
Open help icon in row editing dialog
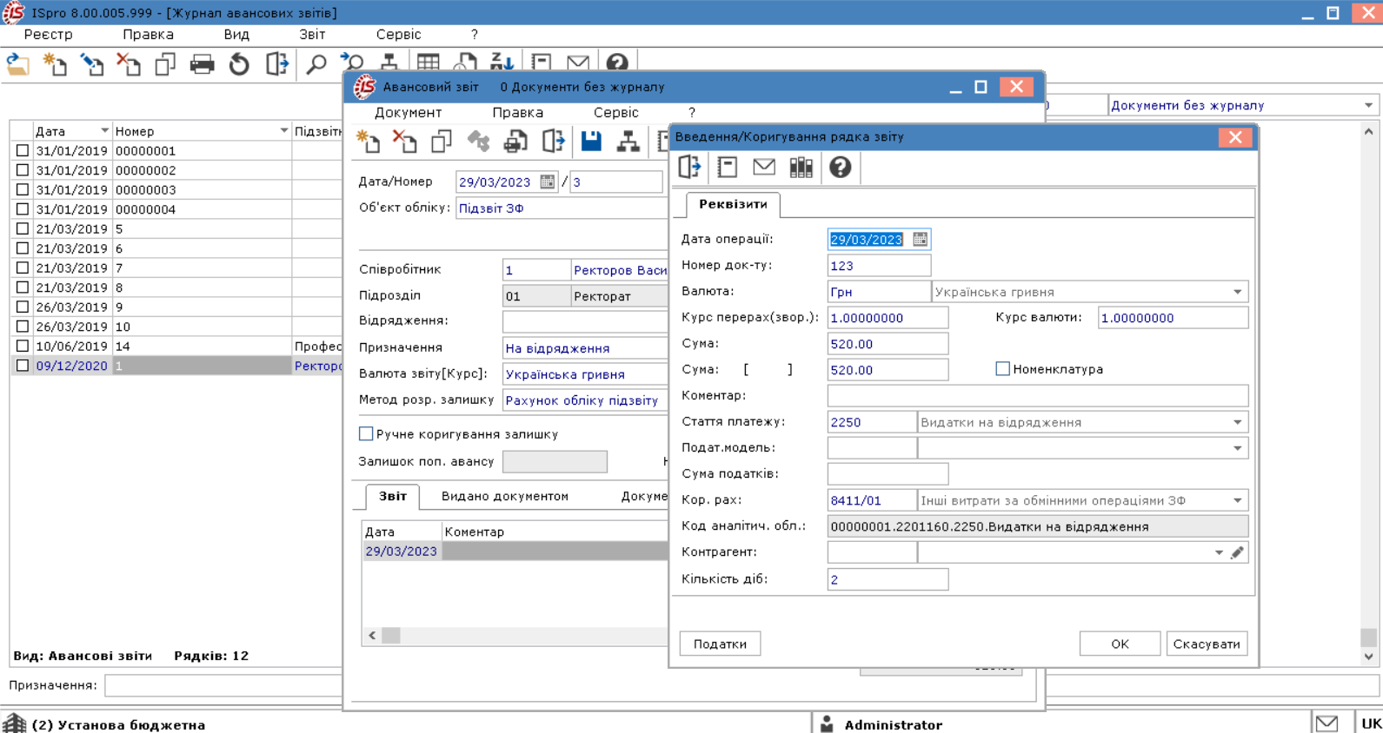pos(840,167)
